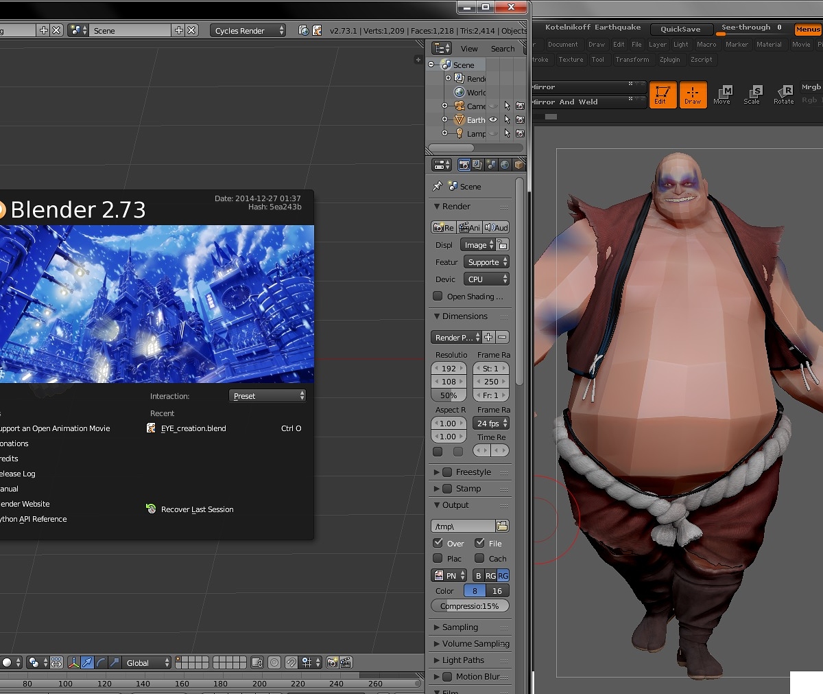Toggle selectability of Camera in outliner
This screenshot has height=694, width=823.
[x=507, y=106]
